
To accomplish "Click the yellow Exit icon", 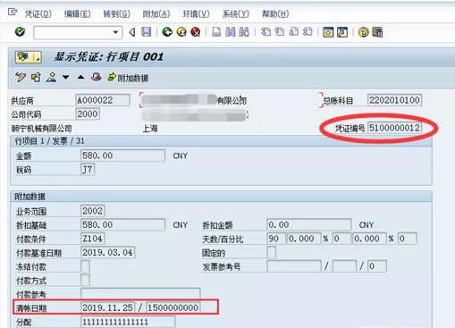I will (181, 31).
